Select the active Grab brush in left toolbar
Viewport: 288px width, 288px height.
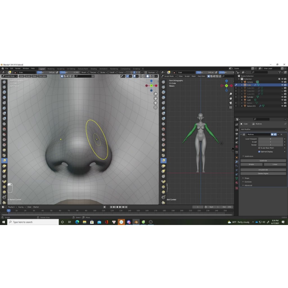(4, 161)
